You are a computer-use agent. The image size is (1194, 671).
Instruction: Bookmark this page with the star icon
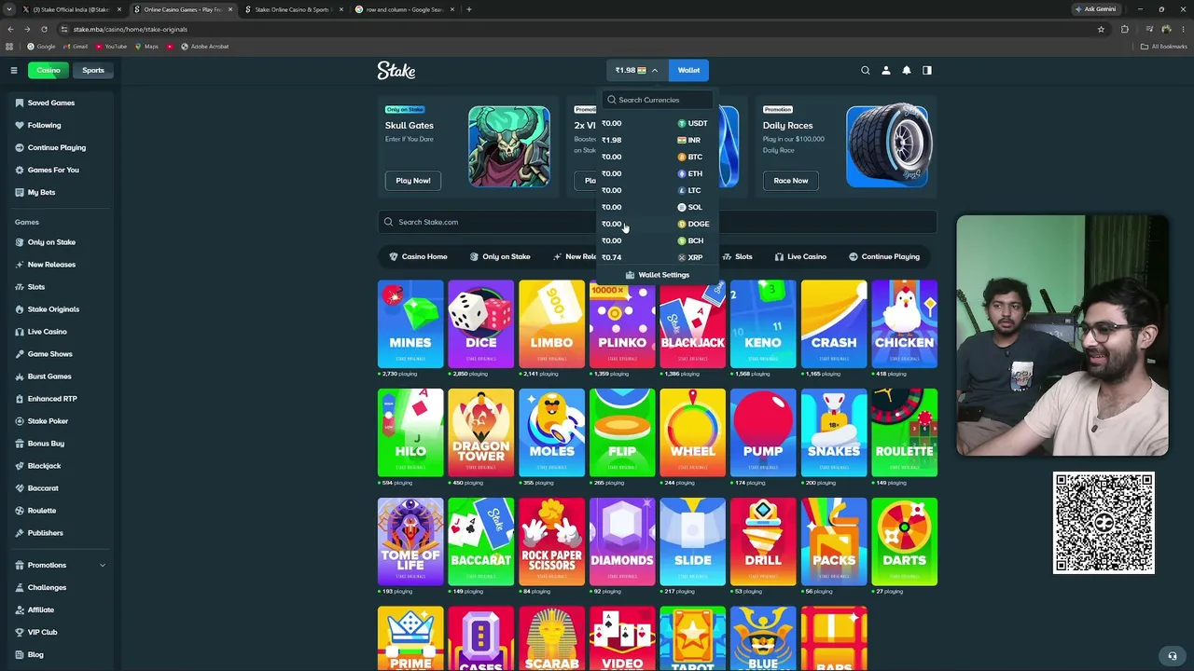click(1101, 29)
